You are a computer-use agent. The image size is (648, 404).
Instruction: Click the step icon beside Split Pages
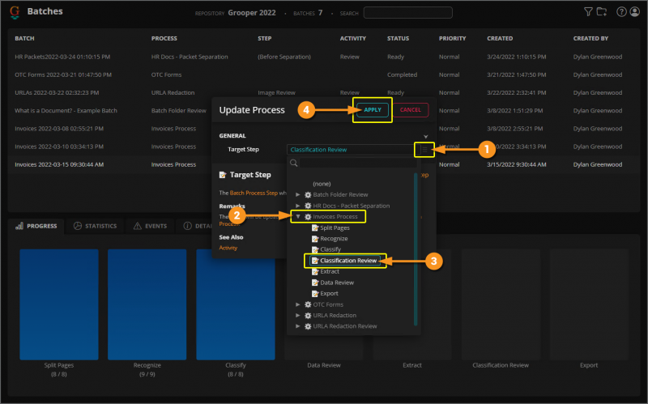315,228
